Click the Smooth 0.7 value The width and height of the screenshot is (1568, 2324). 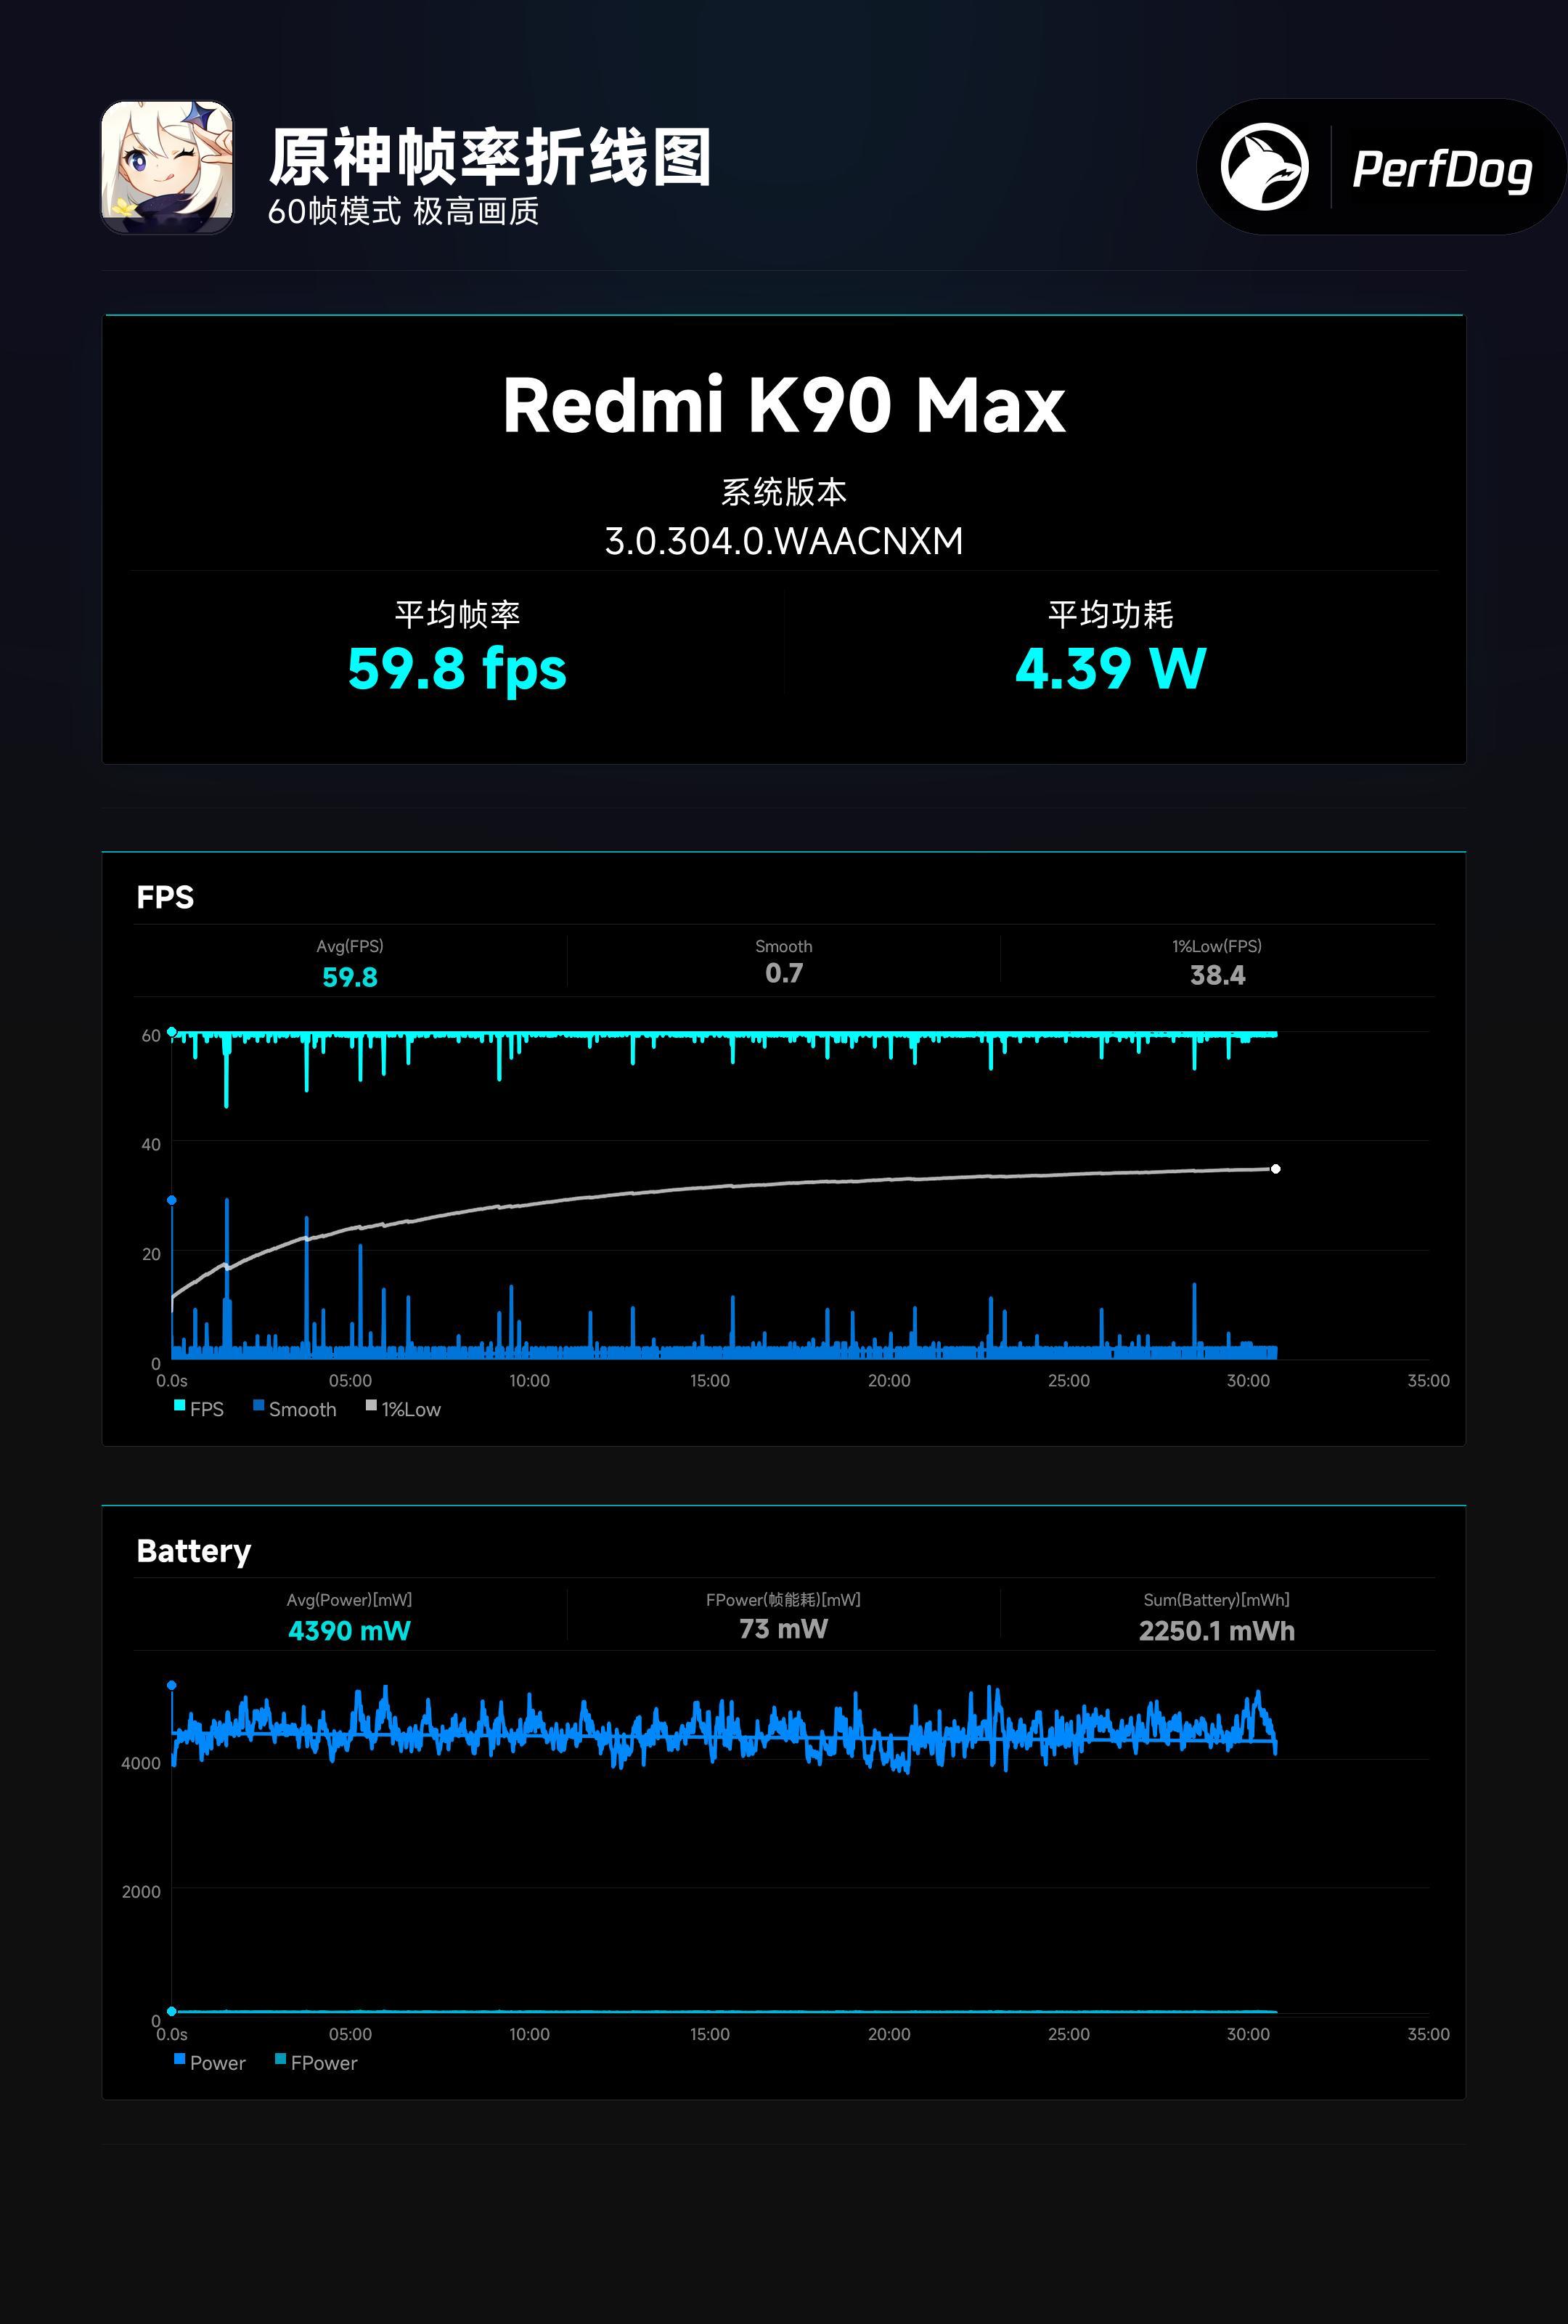pyautogui.click(x=783, y=973)
